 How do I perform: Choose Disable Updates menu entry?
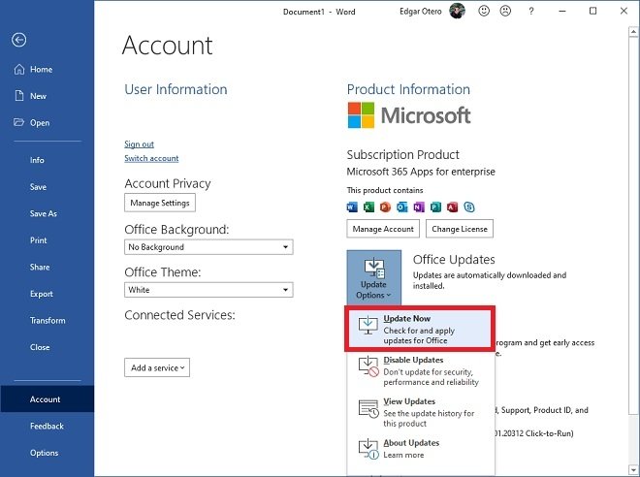421,371
